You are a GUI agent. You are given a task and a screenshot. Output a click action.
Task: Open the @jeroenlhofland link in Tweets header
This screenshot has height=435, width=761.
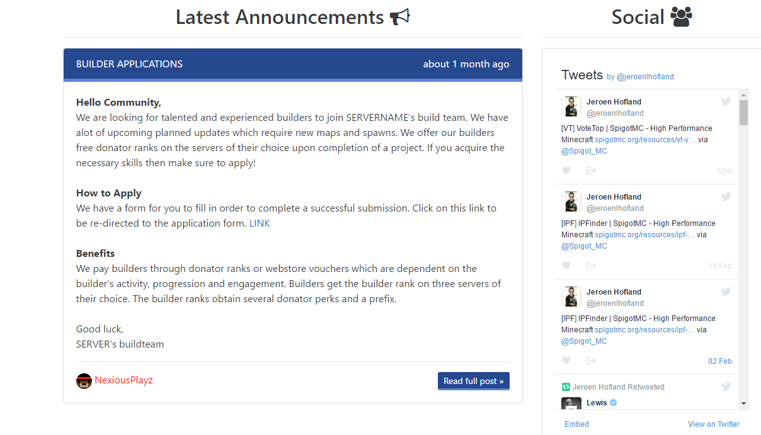tap(645, 77)
